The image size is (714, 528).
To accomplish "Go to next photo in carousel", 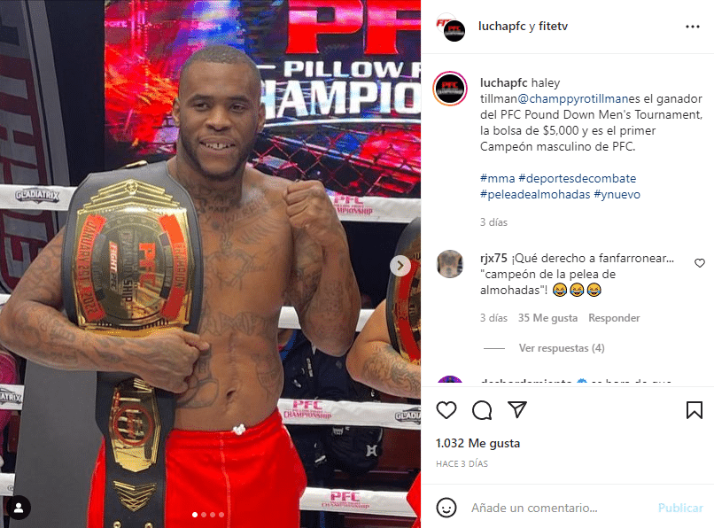I will pyautogui.click(x=400, y=266).
